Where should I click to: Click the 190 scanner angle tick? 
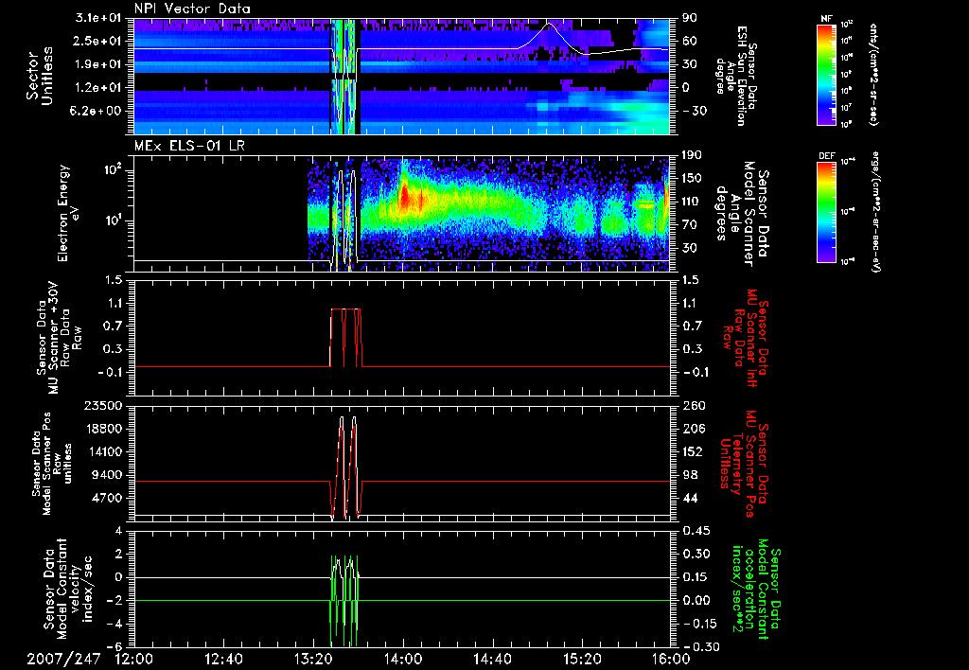click(x=693, y=155)
